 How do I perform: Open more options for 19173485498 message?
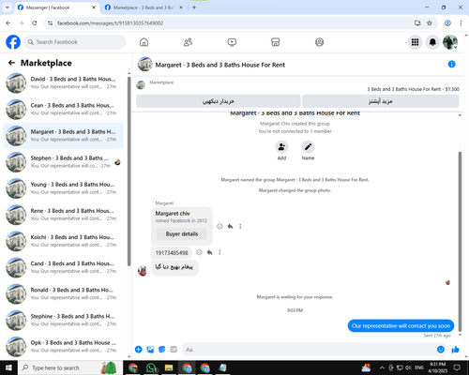(219, 252)
